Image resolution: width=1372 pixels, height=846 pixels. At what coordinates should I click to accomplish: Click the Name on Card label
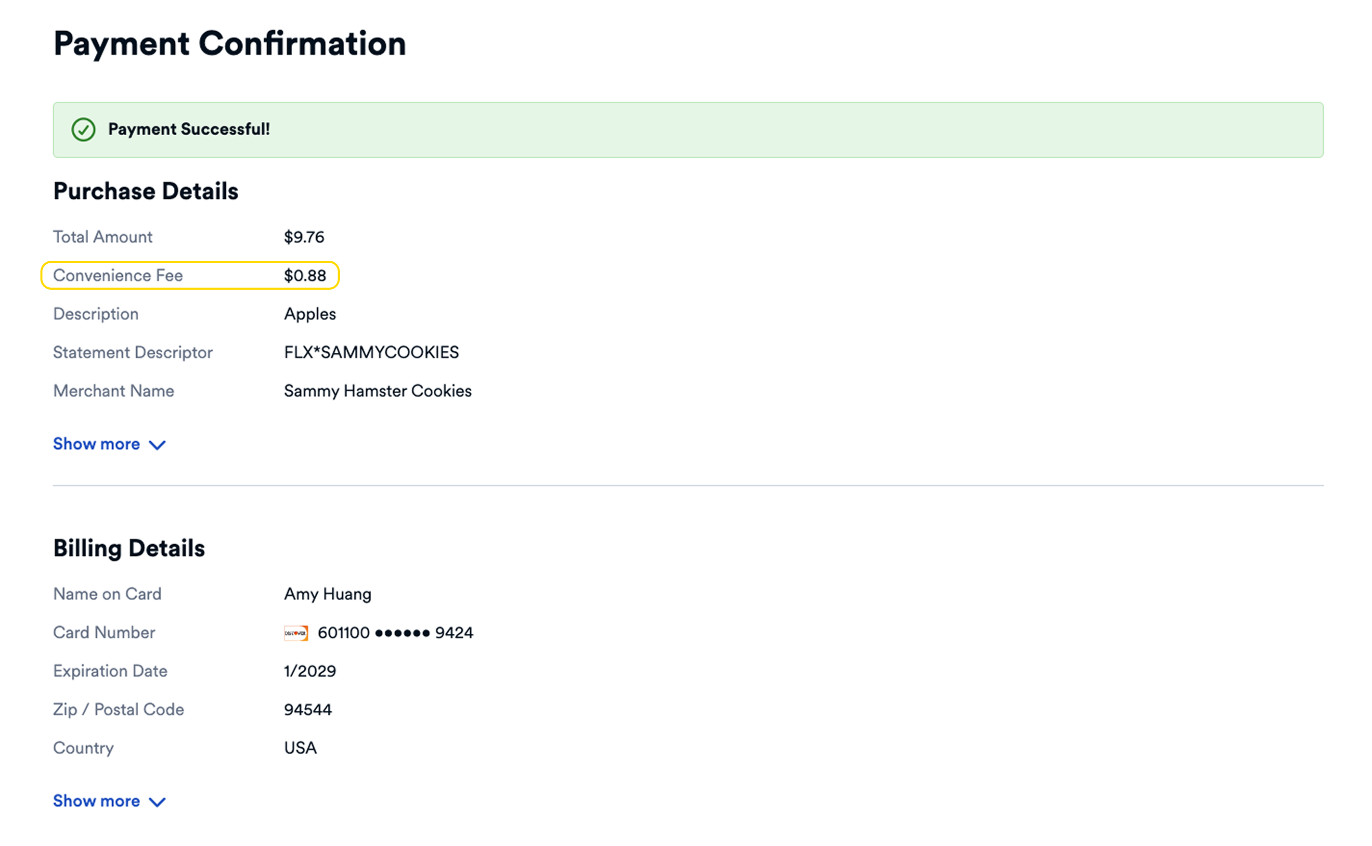(107, 594)
